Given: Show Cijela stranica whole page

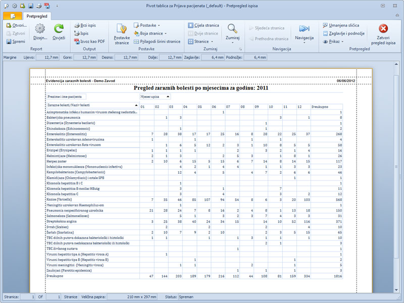Looking at the screenshot, I should tap(204, 25).
